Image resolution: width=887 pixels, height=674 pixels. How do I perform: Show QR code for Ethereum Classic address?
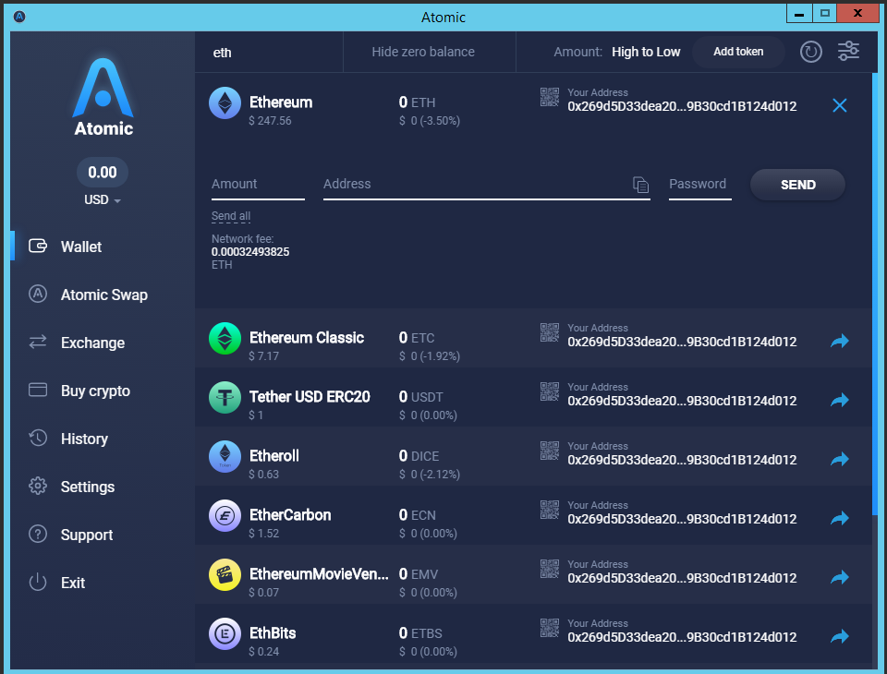pos(549,332)
